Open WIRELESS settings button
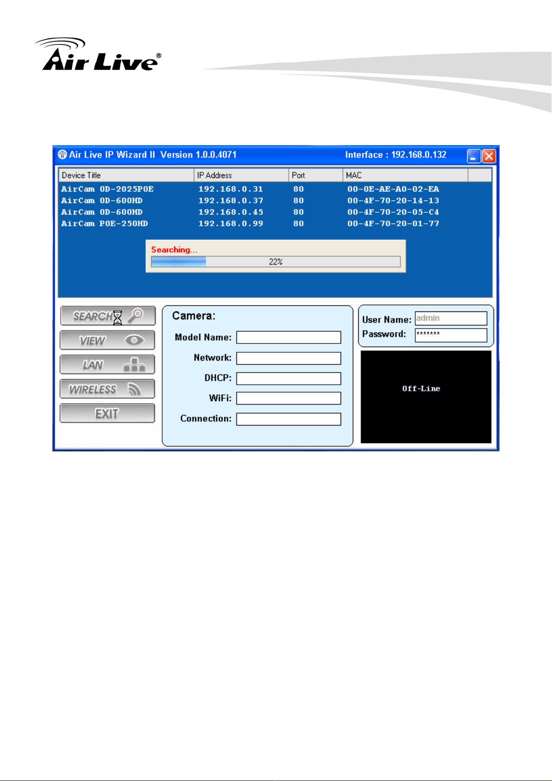This screenshot has width=552, height=781. pyautogui.click(x=108, y=389)
